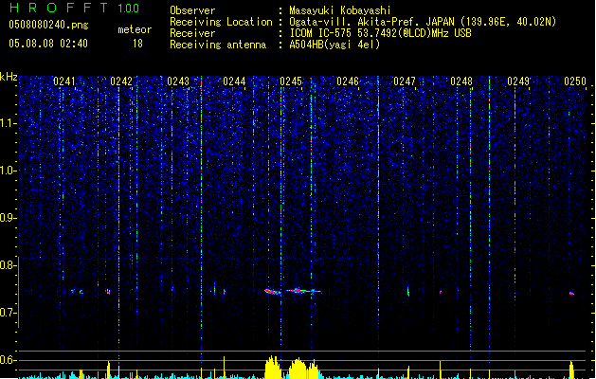Click the 0241 time marker
Viewport: 596px width, 379px height.
[64, 81]
